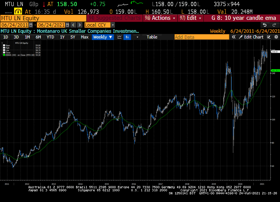The height and width of the screenshot is (202, 280).
Task: Open the end date calendar picker
Action: 67,25
